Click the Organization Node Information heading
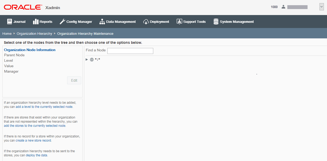 (x=30, y=50)
